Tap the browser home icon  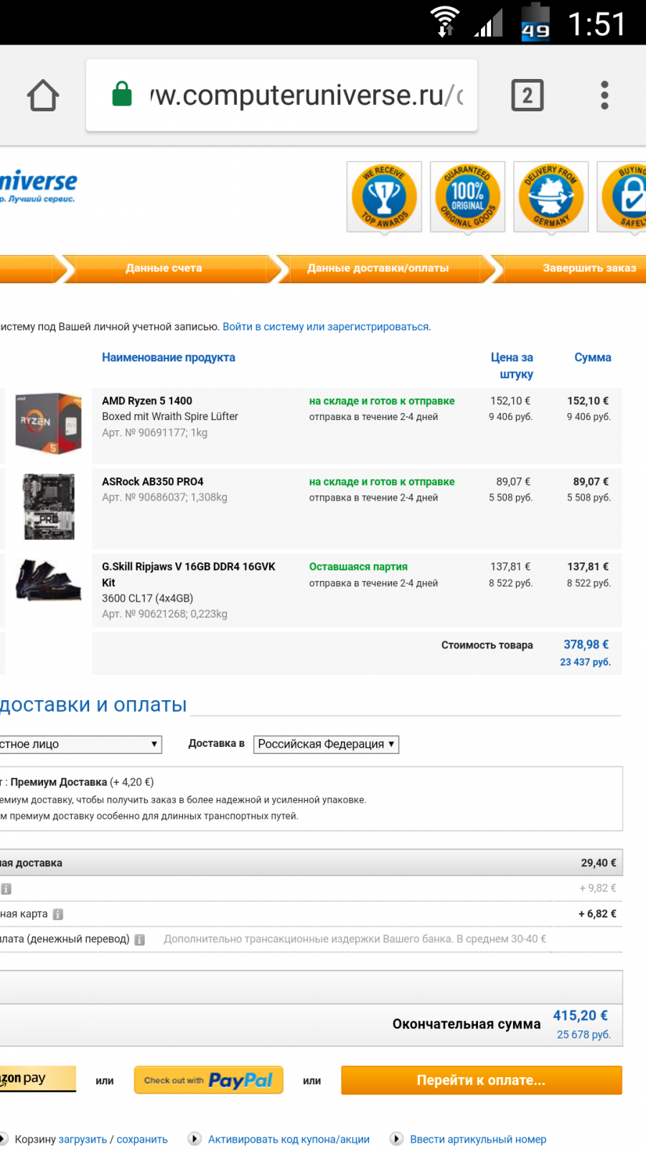43,96
